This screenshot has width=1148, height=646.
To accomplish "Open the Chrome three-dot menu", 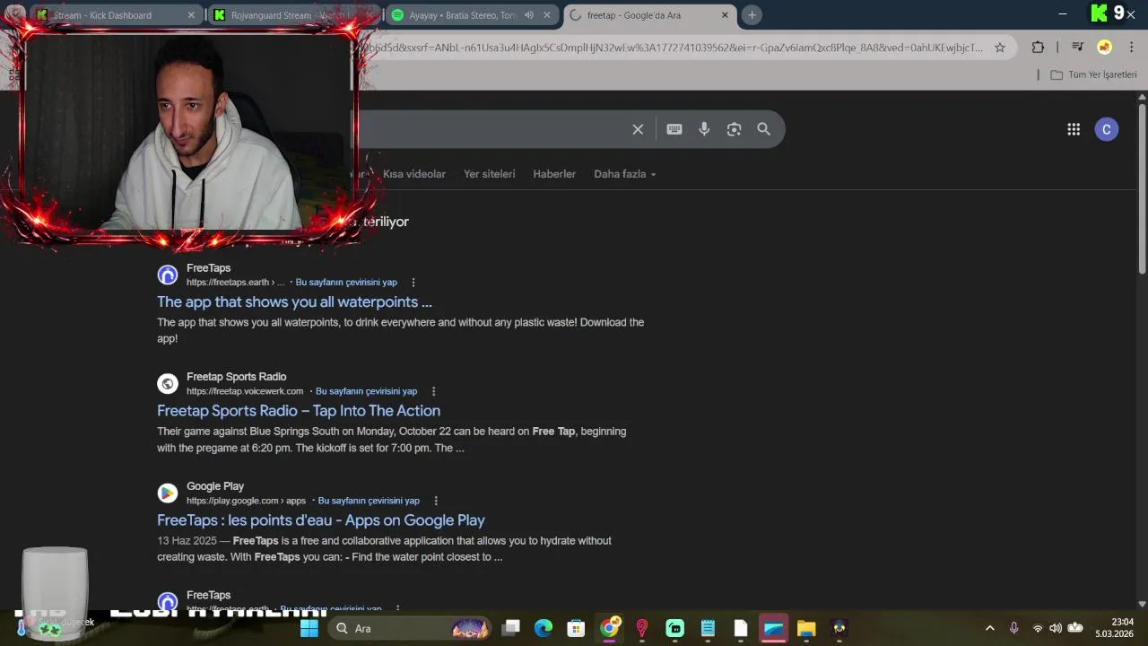I will [x=1130, y=48].
